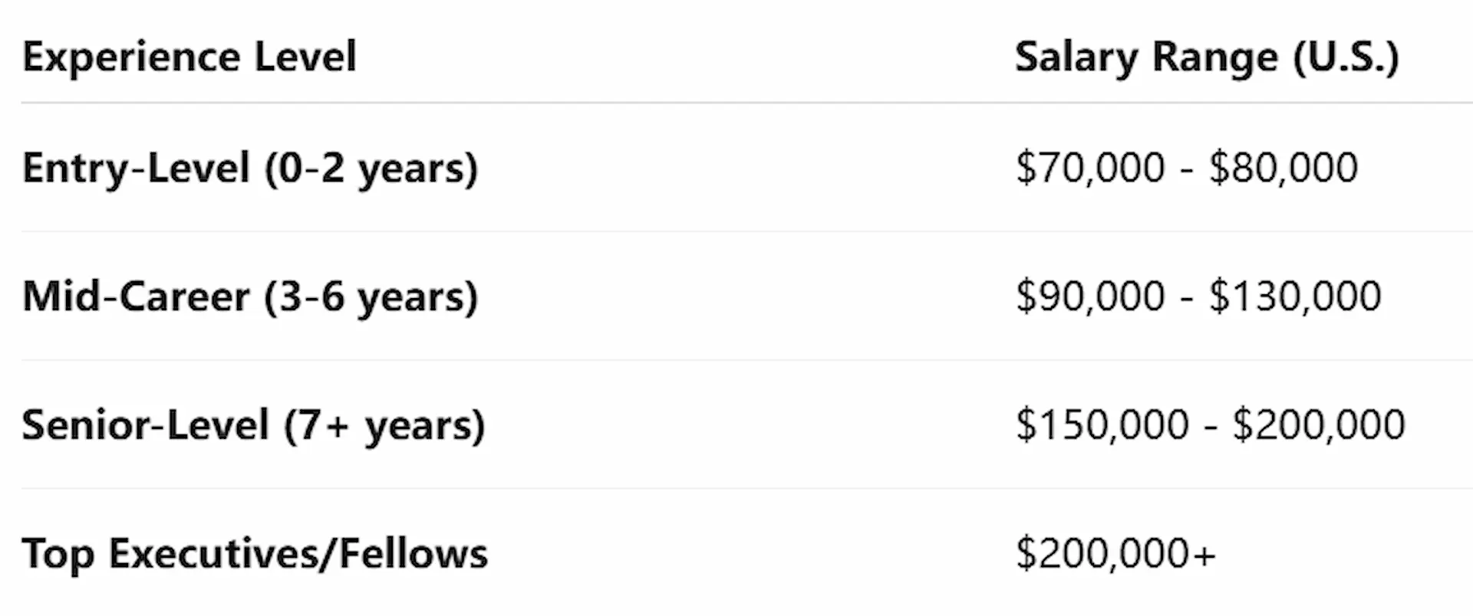
Task: Select the $200,000 senior-level maximum salary
Action: [1319, 425]
